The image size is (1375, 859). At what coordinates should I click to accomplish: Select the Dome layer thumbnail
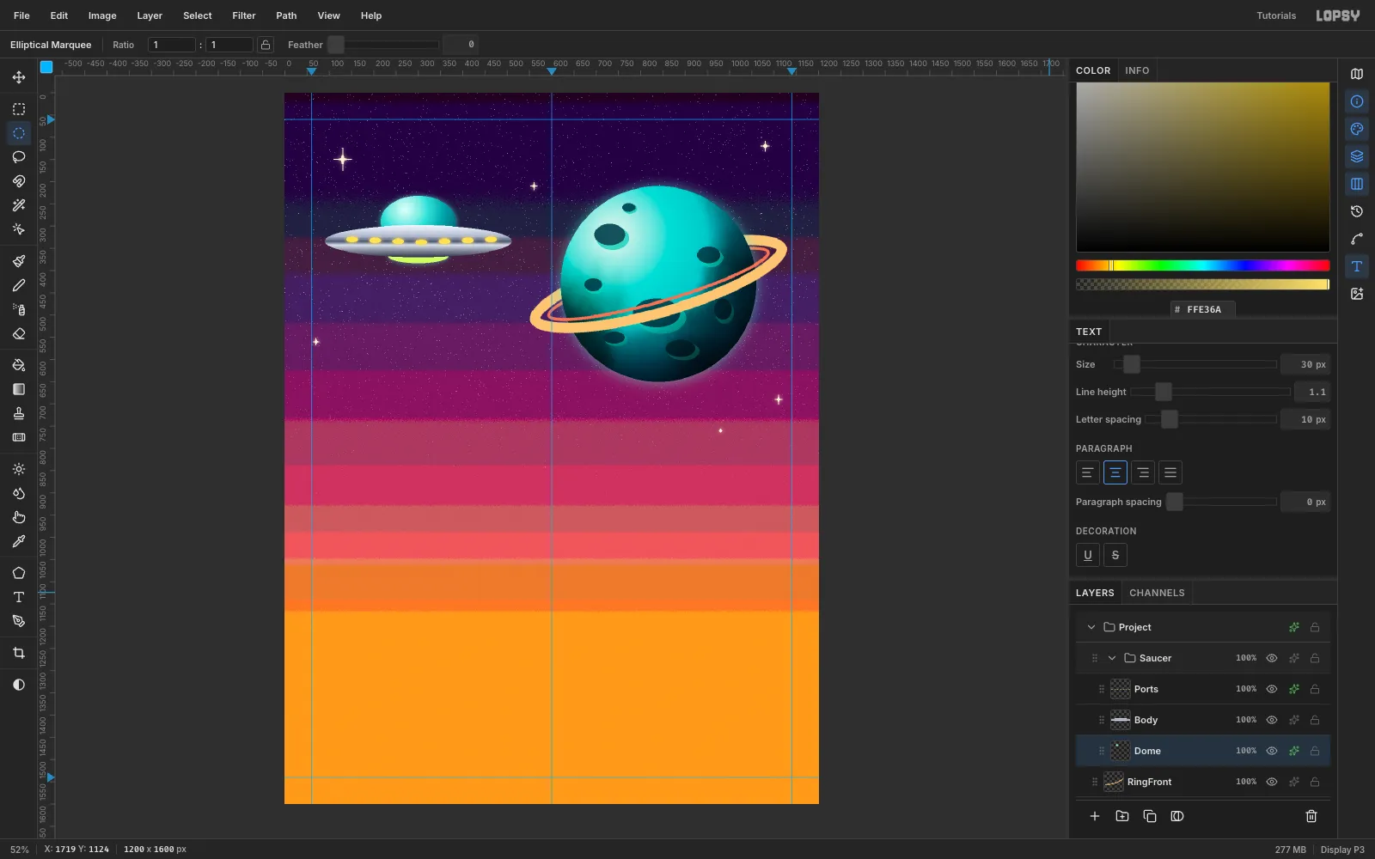(1121, 751)
